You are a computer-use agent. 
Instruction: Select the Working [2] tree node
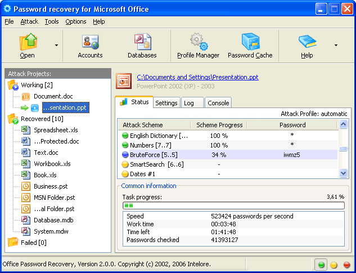pos(37,85)
